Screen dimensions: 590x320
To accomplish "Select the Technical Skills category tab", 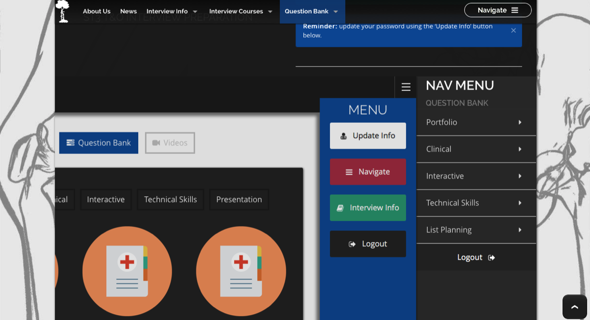I will (170, 199).
